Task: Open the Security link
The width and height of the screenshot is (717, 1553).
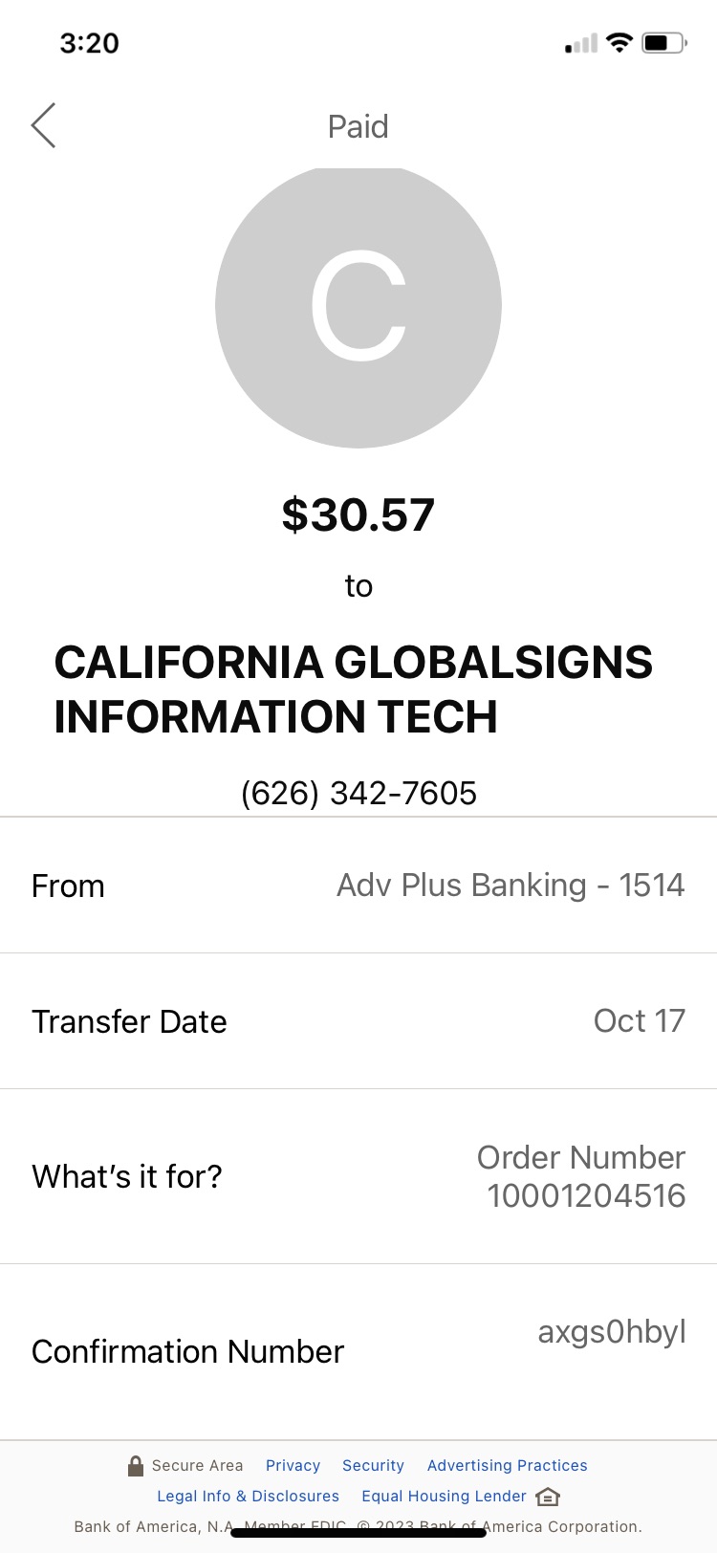Action: pyautogui.click(x=373, y=1465)
